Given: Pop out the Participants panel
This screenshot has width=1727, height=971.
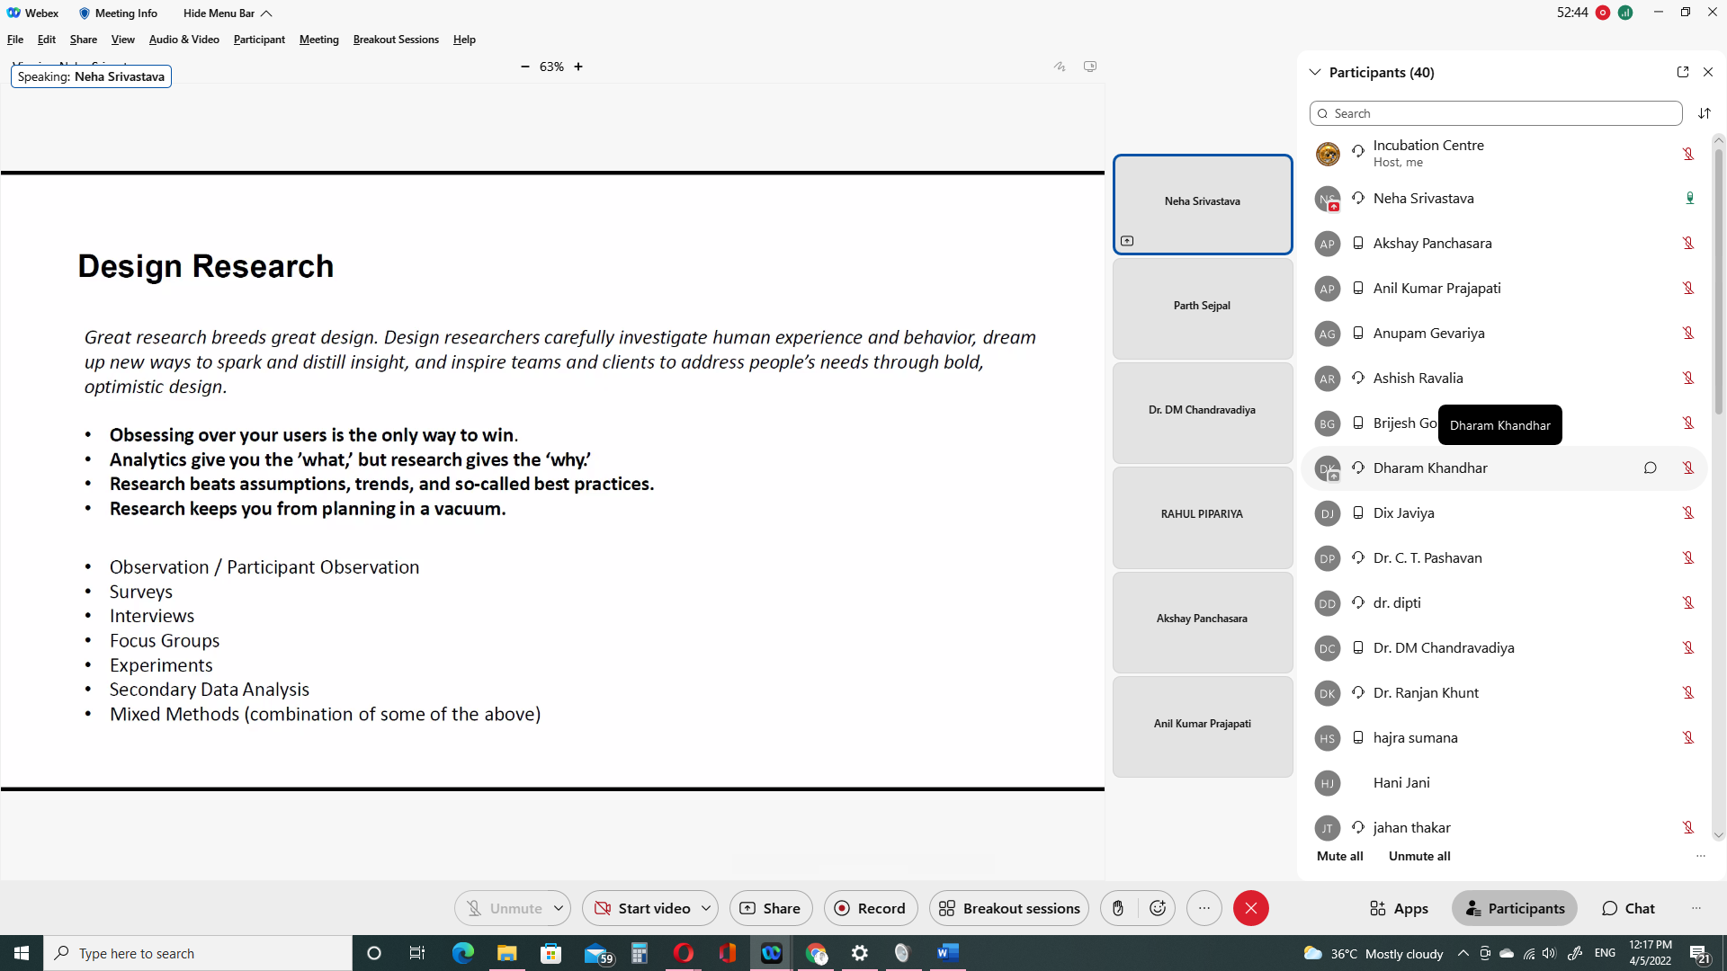Looking at the screenshot, I should click(x=1682, y=72).
